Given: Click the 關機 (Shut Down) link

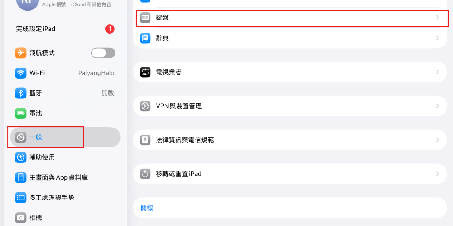Looking at the screenshot, I should point(147,208).
